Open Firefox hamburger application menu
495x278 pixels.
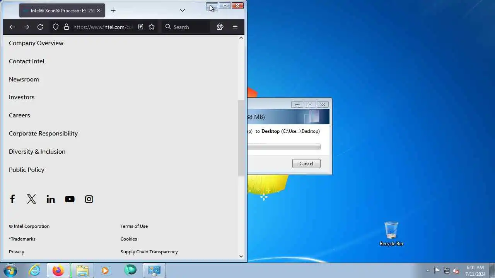click(235, 27)
